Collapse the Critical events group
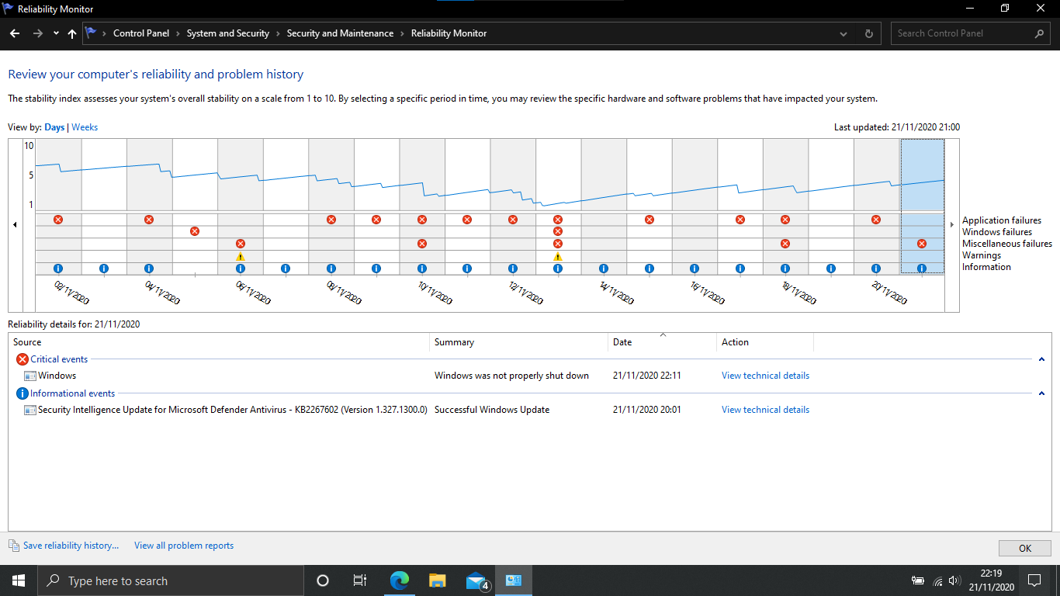Viewport: 1060px width, 596px height. click(1041, 359)
